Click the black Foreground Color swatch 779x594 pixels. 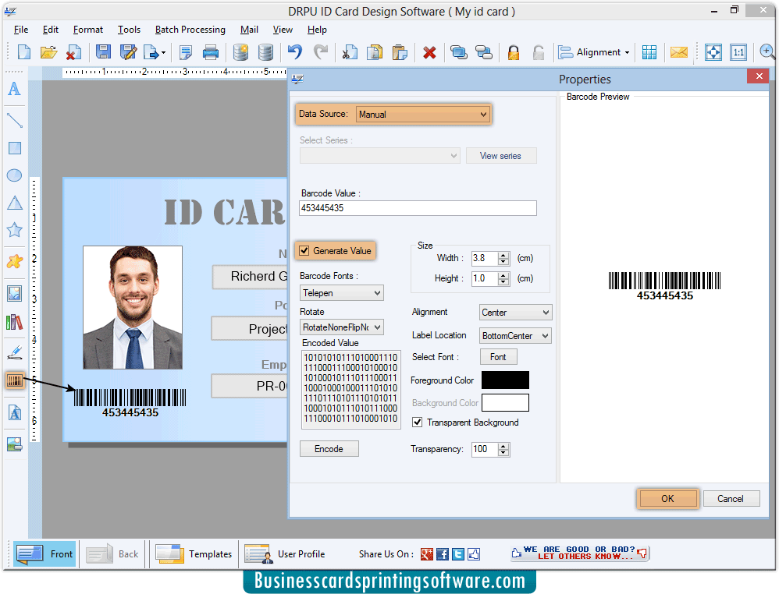(x=505, y=380)
